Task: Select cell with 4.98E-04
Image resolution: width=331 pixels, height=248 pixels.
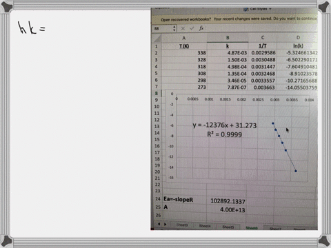Action: click(x=228, y=67)
